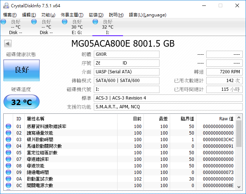Viewport: 246px width, 194px height.
Task: Click the 已用時間總計 field 115 小時
Action: tap(224, 89)
